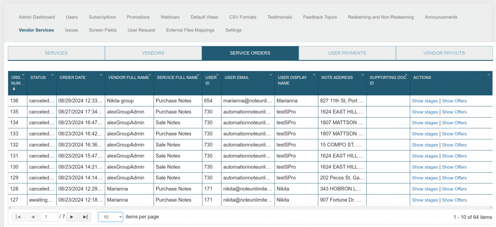Open the User Email column menu icon

point(270,75)
